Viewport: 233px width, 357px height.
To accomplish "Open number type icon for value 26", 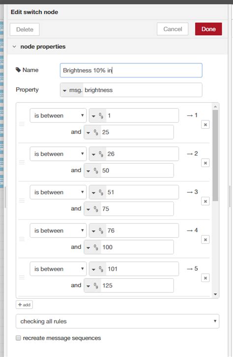I will (x=97, y=154).
